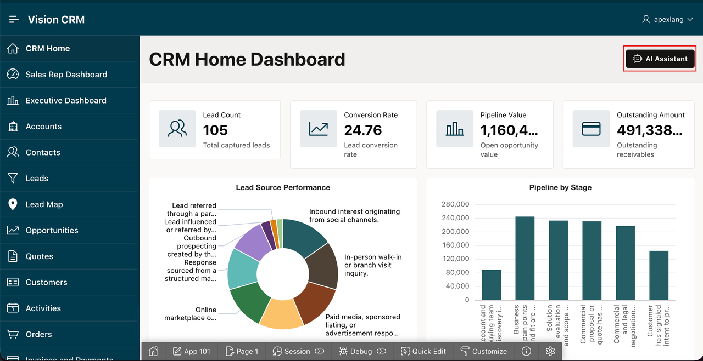Select the Orders shopping cart icon

tap(13, 334)
